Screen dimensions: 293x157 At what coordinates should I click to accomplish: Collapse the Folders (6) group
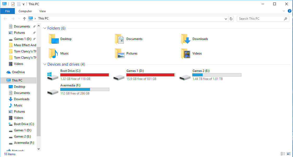click(45, 28)
